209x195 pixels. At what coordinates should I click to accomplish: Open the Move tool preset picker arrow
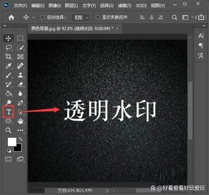[34, 17]
